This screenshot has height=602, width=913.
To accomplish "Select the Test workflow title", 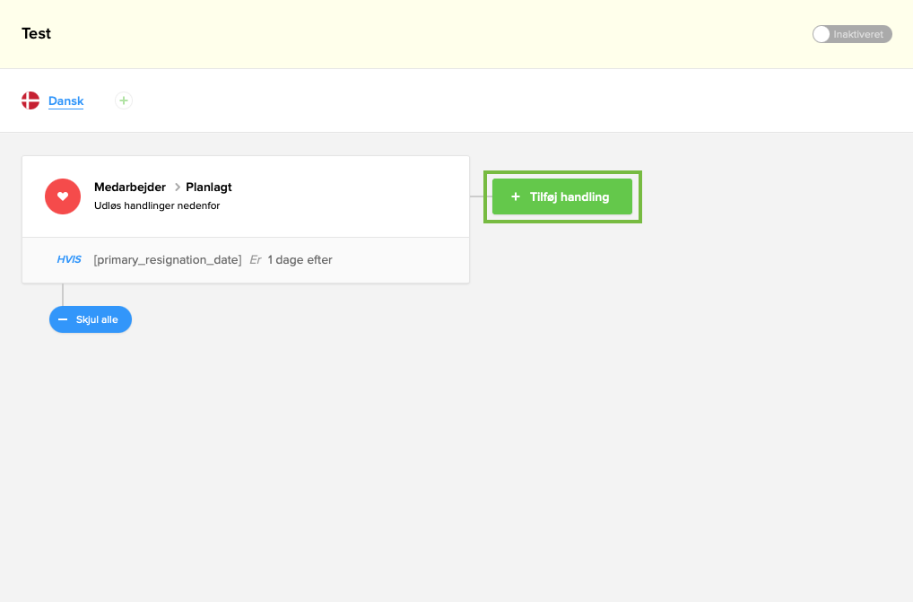I will click(x=36, y=33).
